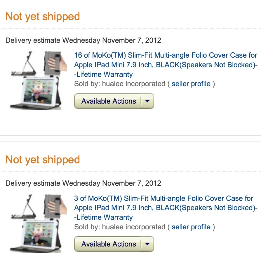261x273 pixels.
Task: Click Sold by hualee incorporated in 3-item order
Action: [120, 227]
